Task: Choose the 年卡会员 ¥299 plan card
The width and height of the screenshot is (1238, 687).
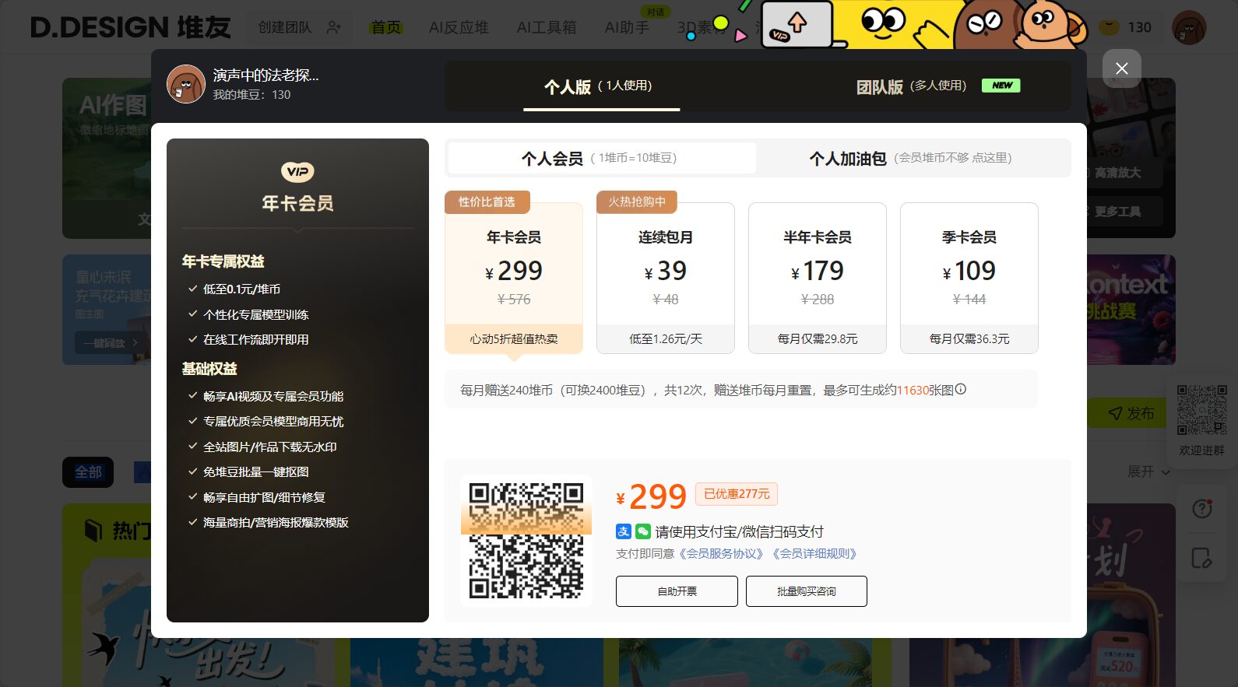Action: tap(514, 278)
